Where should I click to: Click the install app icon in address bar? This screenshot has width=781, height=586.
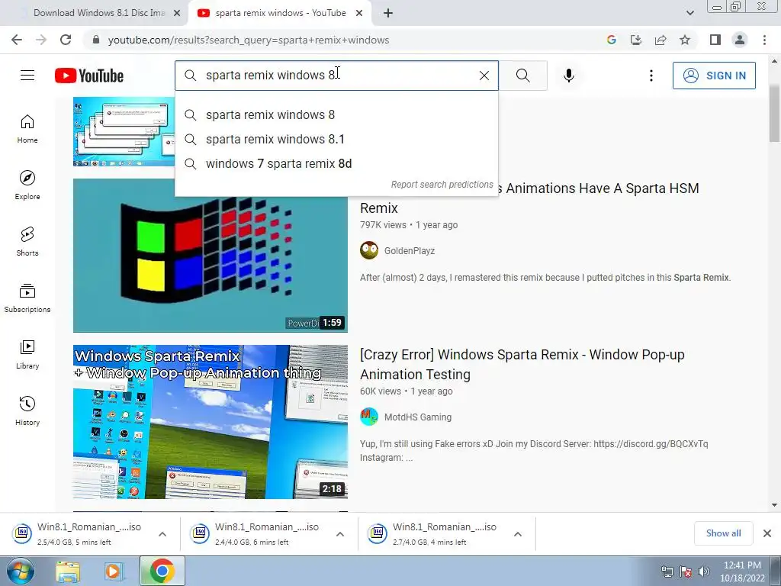(636, 40)
